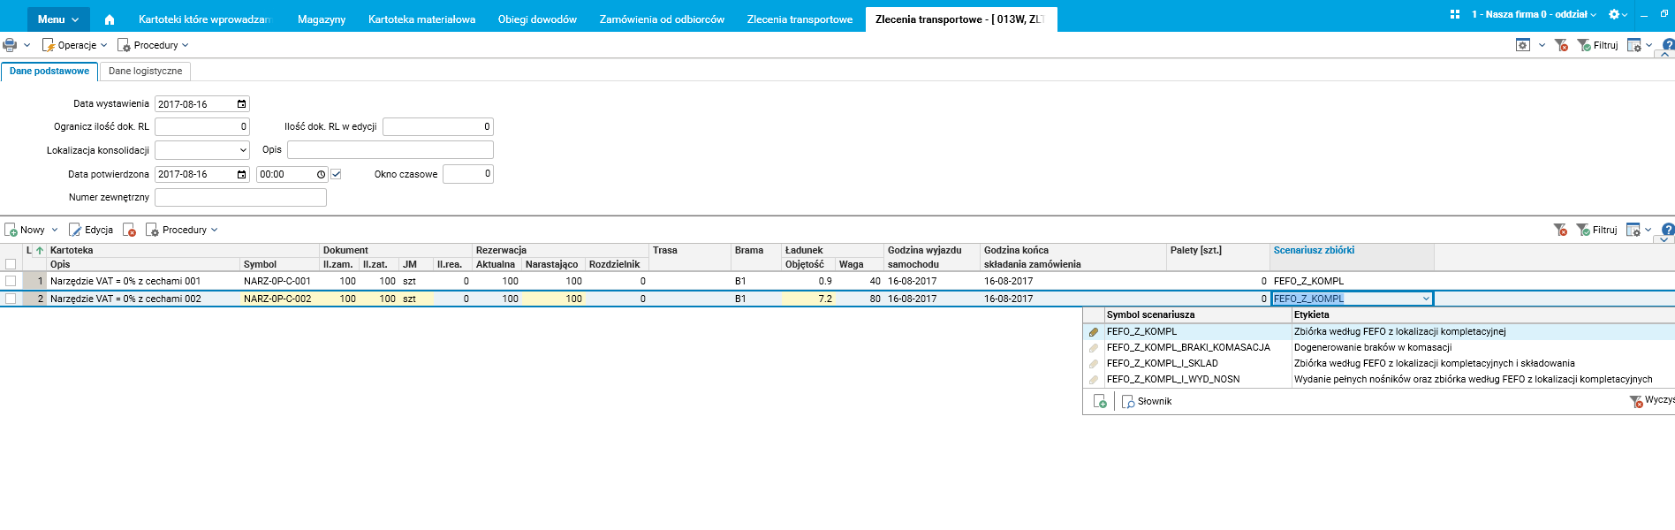Click the Nowy button

click(25, 230)
